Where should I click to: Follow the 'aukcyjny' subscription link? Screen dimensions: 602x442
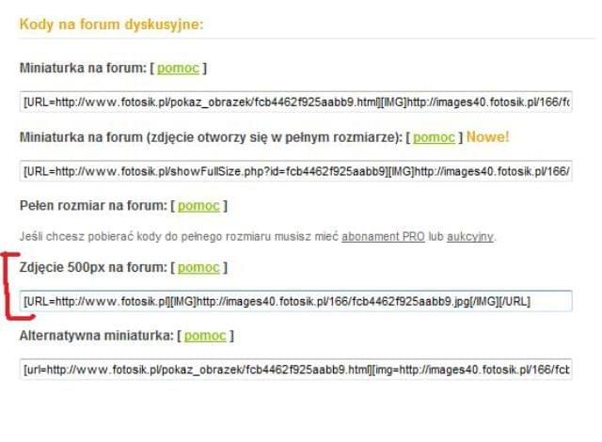tap(470, 236)
